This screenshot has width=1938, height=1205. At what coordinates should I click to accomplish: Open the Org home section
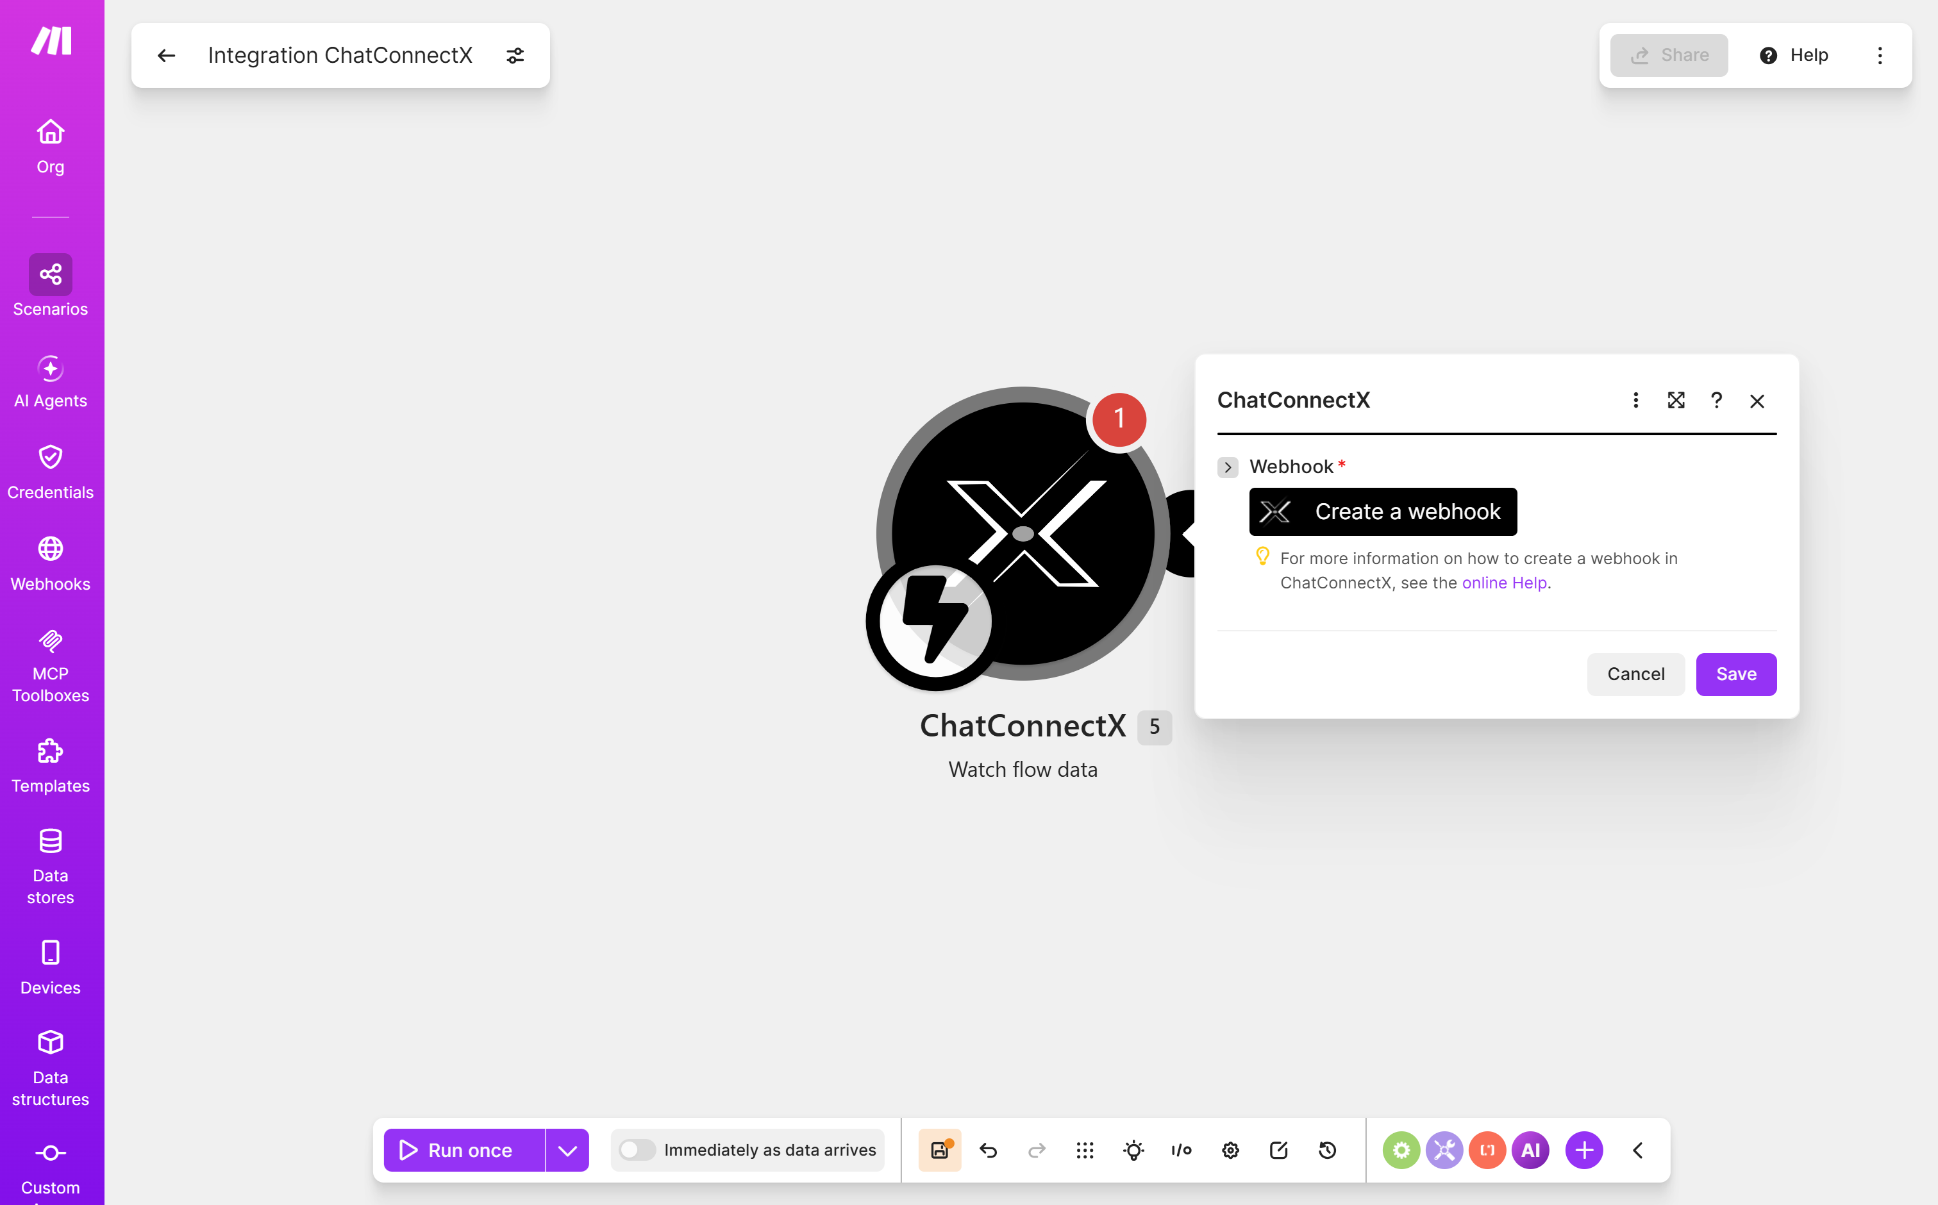pos(50,147)
